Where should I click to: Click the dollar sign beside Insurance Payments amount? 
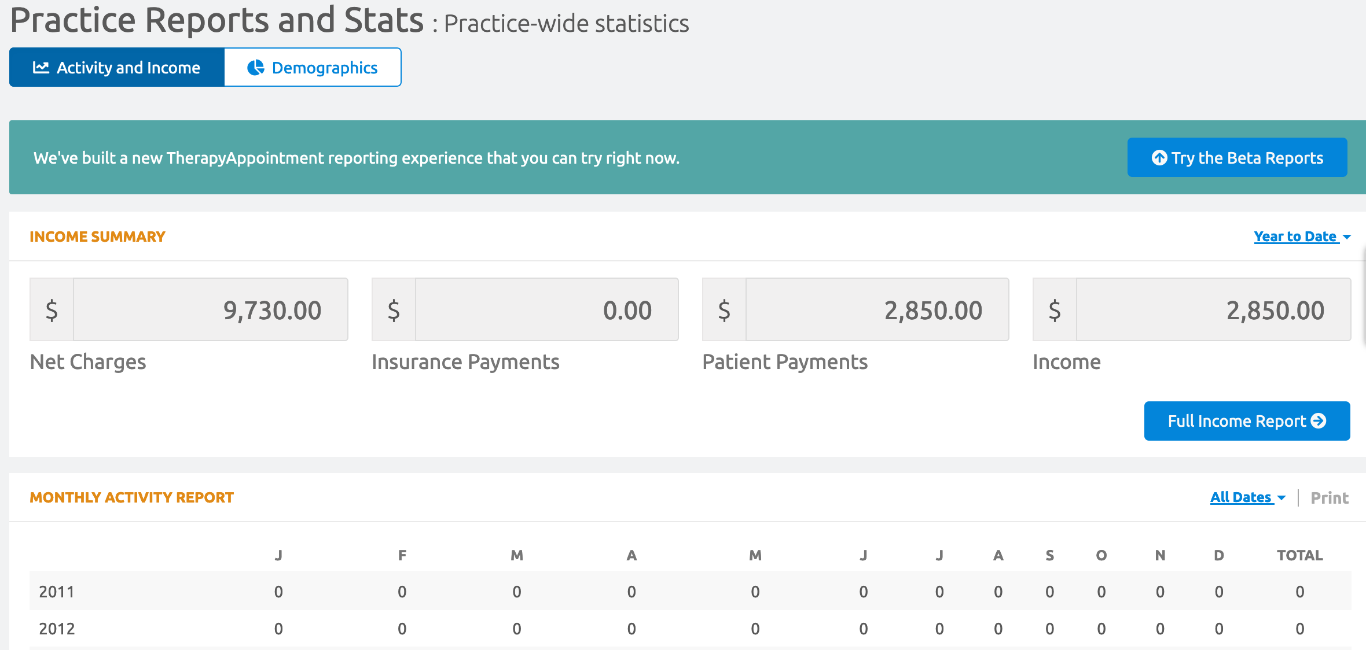click(x=394, y=310)
